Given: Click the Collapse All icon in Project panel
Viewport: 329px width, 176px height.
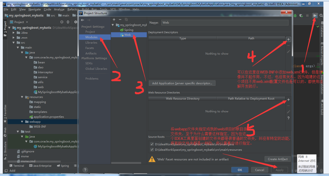Looking at the screenshot, I should (x=68, y=22).
